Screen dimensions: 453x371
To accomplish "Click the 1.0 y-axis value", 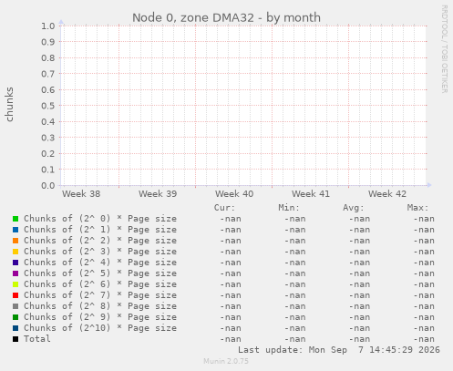I will pos(48,26).
